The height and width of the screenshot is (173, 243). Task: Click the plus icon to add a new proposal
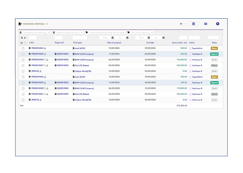tap(218, 24)
